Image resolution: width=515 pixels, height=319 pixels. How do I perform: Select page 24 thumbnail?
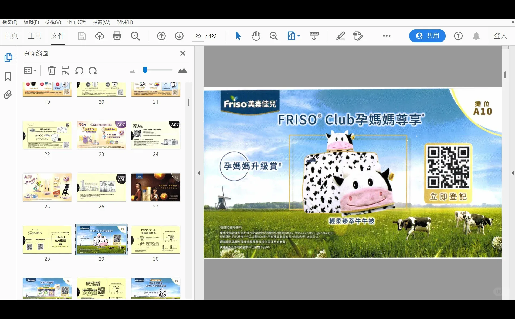click(156, 135)
